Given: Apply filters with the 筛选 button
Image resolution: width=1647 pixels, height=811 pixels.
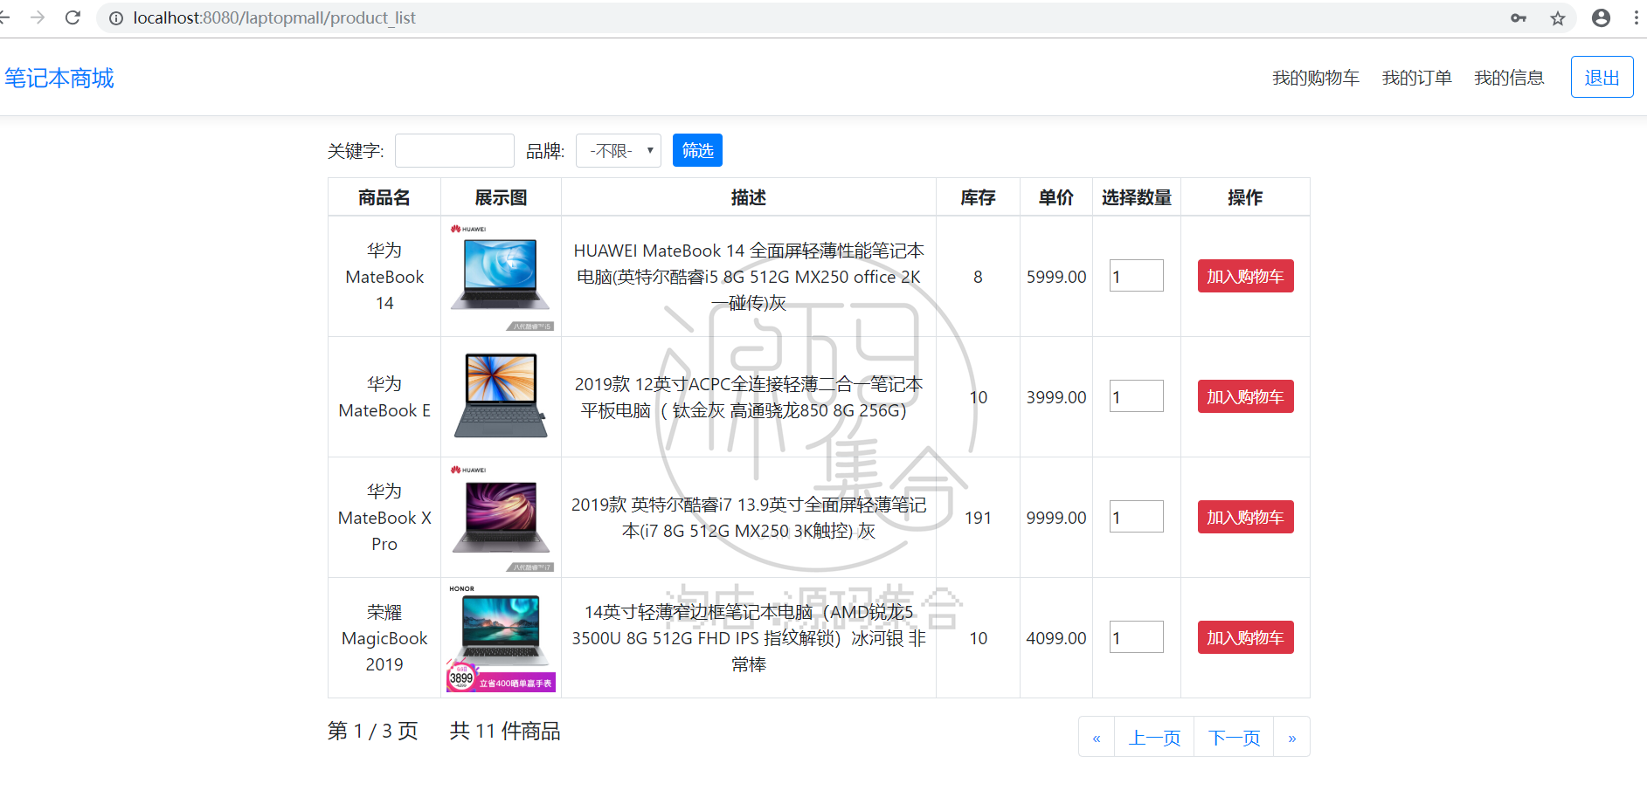Looking at the screenshot, I should tap(697, 150).
